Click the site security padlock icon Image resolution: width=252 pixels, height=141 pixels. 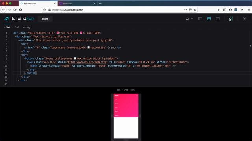[x=50, y=10]
